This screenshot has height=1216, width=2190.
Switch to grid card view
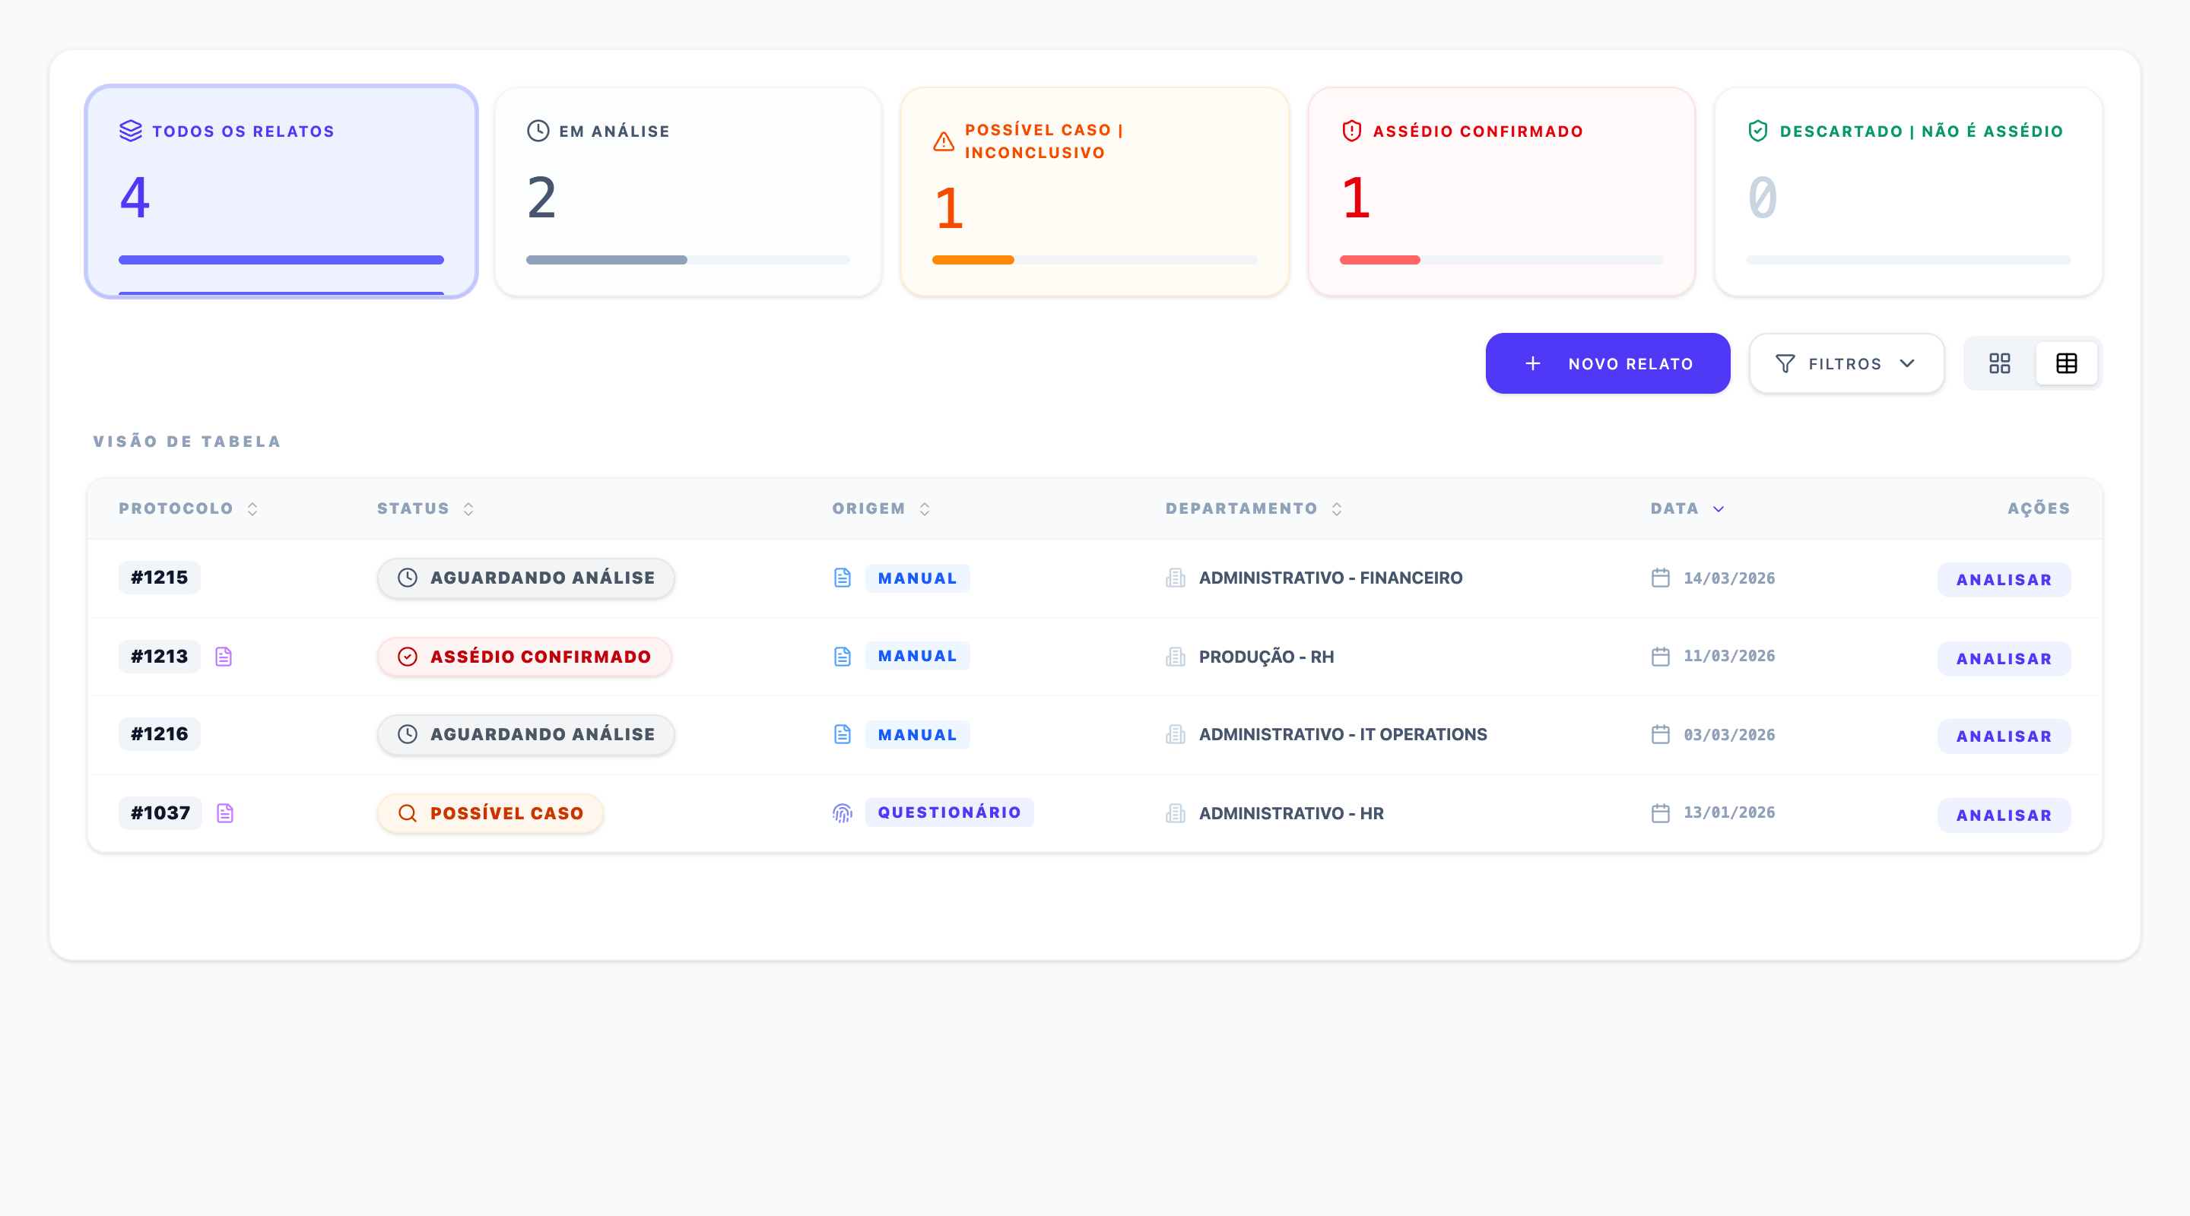click(x=2000, y=364)
